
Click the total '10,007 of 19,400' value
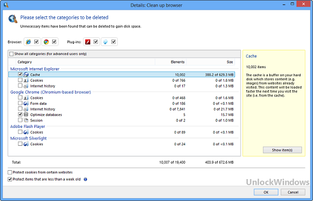click(x=172, y=162)
